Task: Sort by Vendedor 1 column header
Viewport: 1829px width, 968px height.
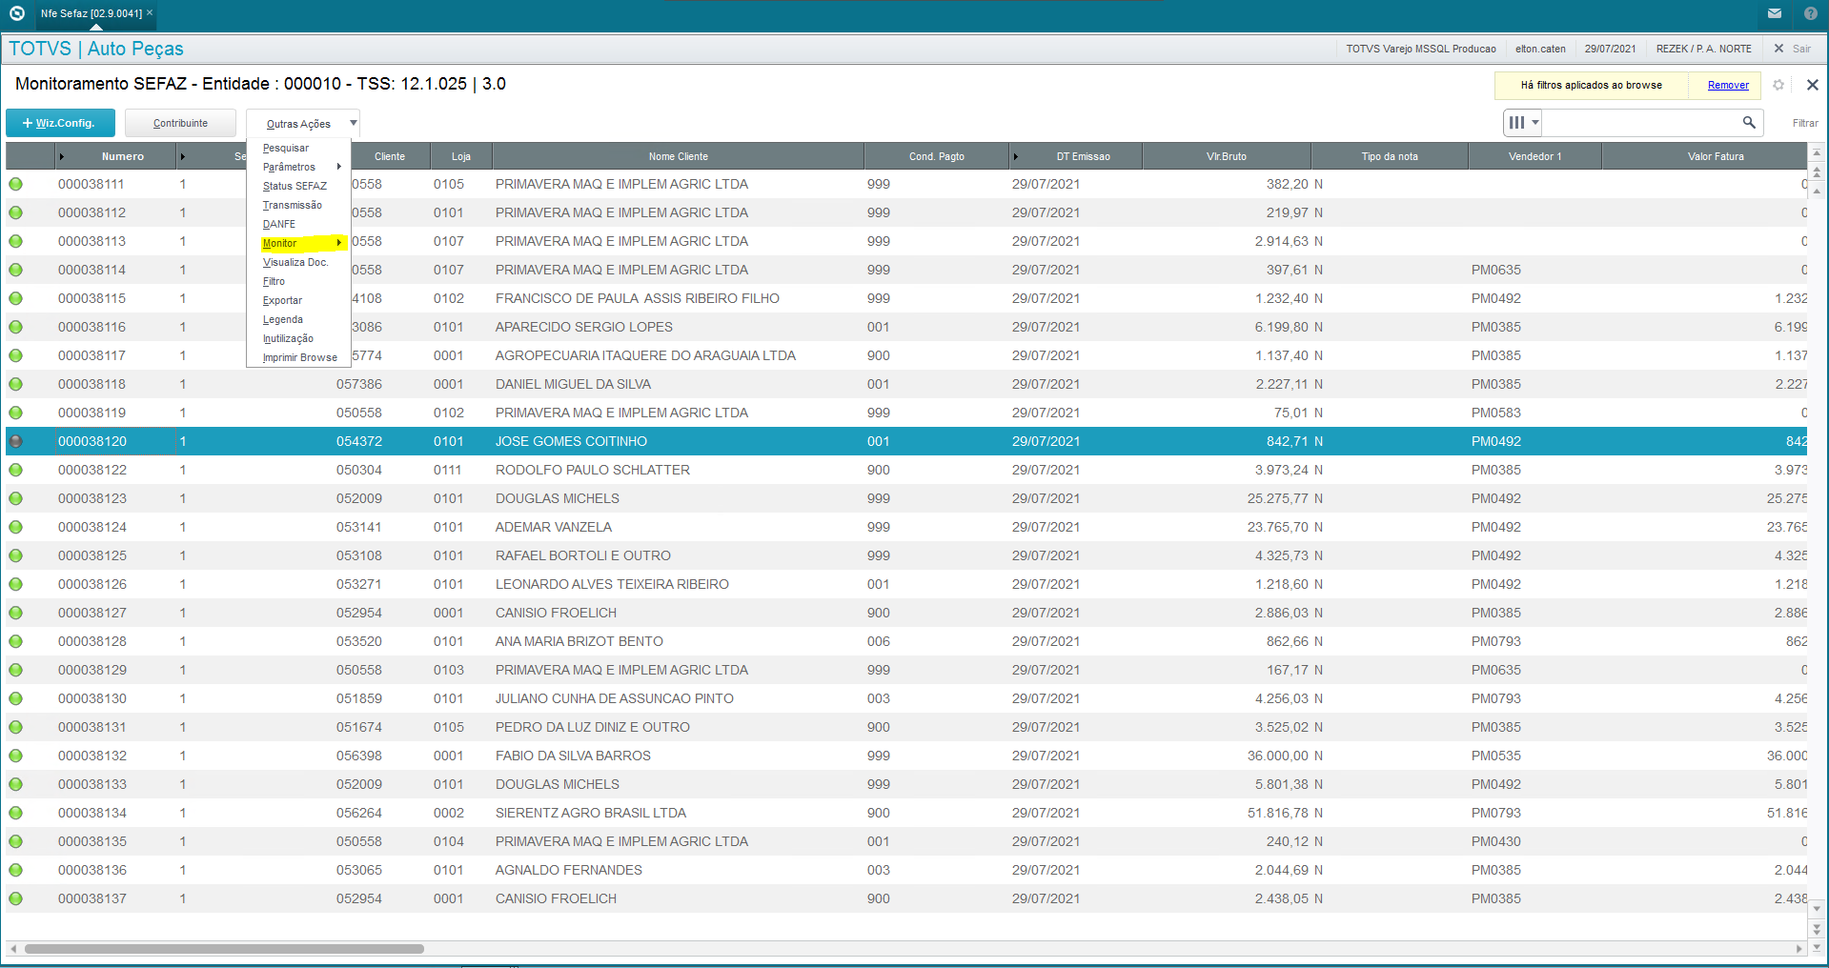Action: (1534, 156)
